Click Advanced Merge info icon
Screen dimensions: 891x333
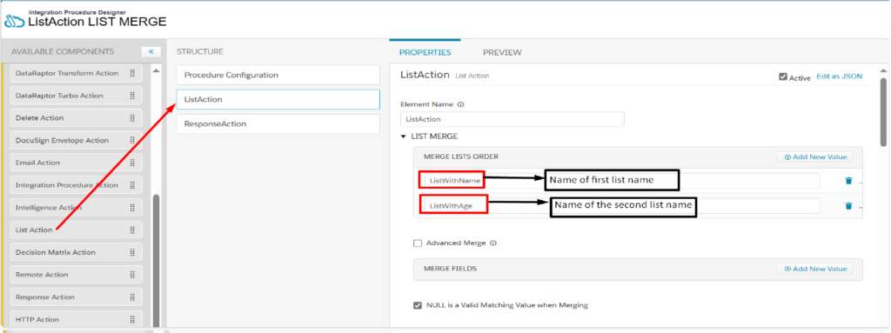tap(492, 243)
